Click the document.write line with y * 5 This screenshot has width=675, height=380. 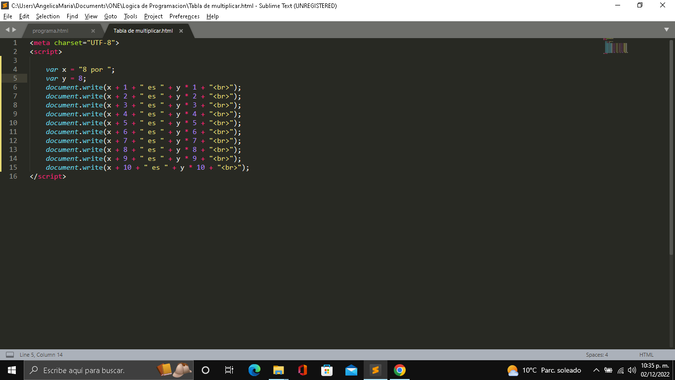coord(144,123)
